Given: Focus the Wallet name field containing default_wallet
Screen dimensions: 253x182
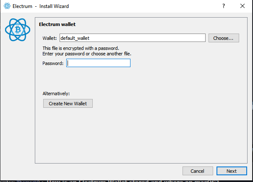Looking at the screenshot, I should pyautogui.click(x=133, y=38).
